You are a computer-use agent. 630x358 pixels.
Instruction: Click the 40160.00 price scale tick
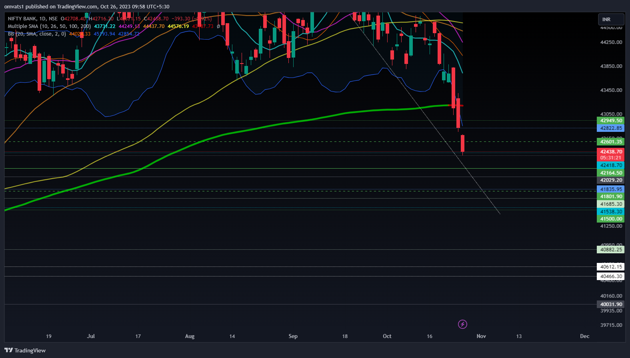611,296
